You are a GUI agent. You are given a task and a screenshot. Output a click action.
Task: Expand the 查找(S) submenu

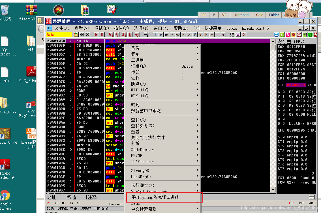pos(162,120)
